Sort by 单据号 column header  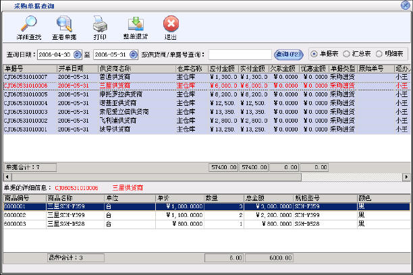click(x=27, y=69)
